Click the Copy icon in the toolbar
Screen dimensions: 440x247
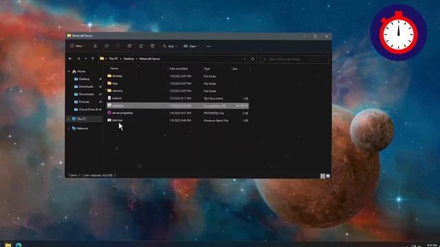point(107,46)
